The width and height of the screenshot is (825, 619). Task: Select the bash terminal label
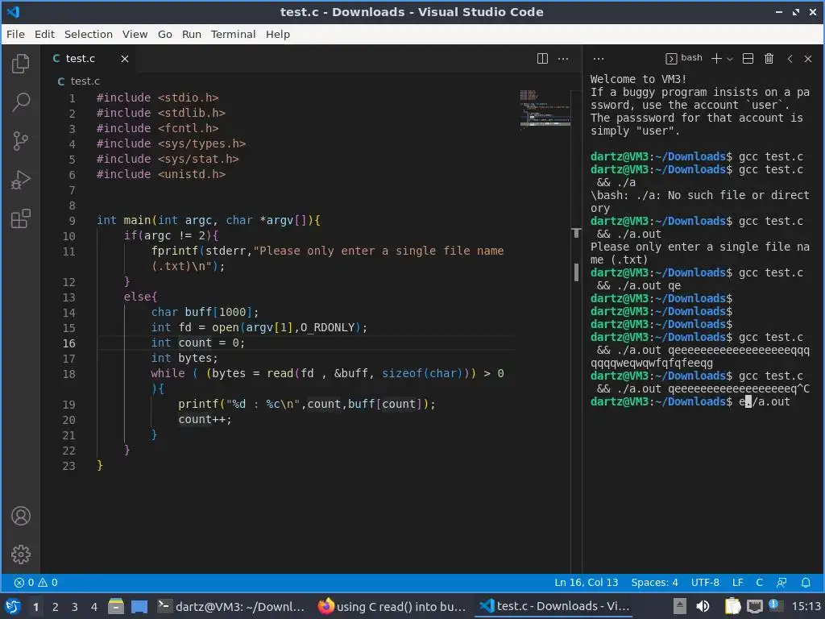684,58
